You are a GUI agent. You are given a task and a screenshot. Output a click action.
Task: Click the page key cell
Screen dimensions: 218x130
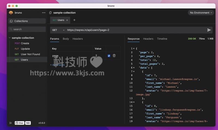[71, 56]
